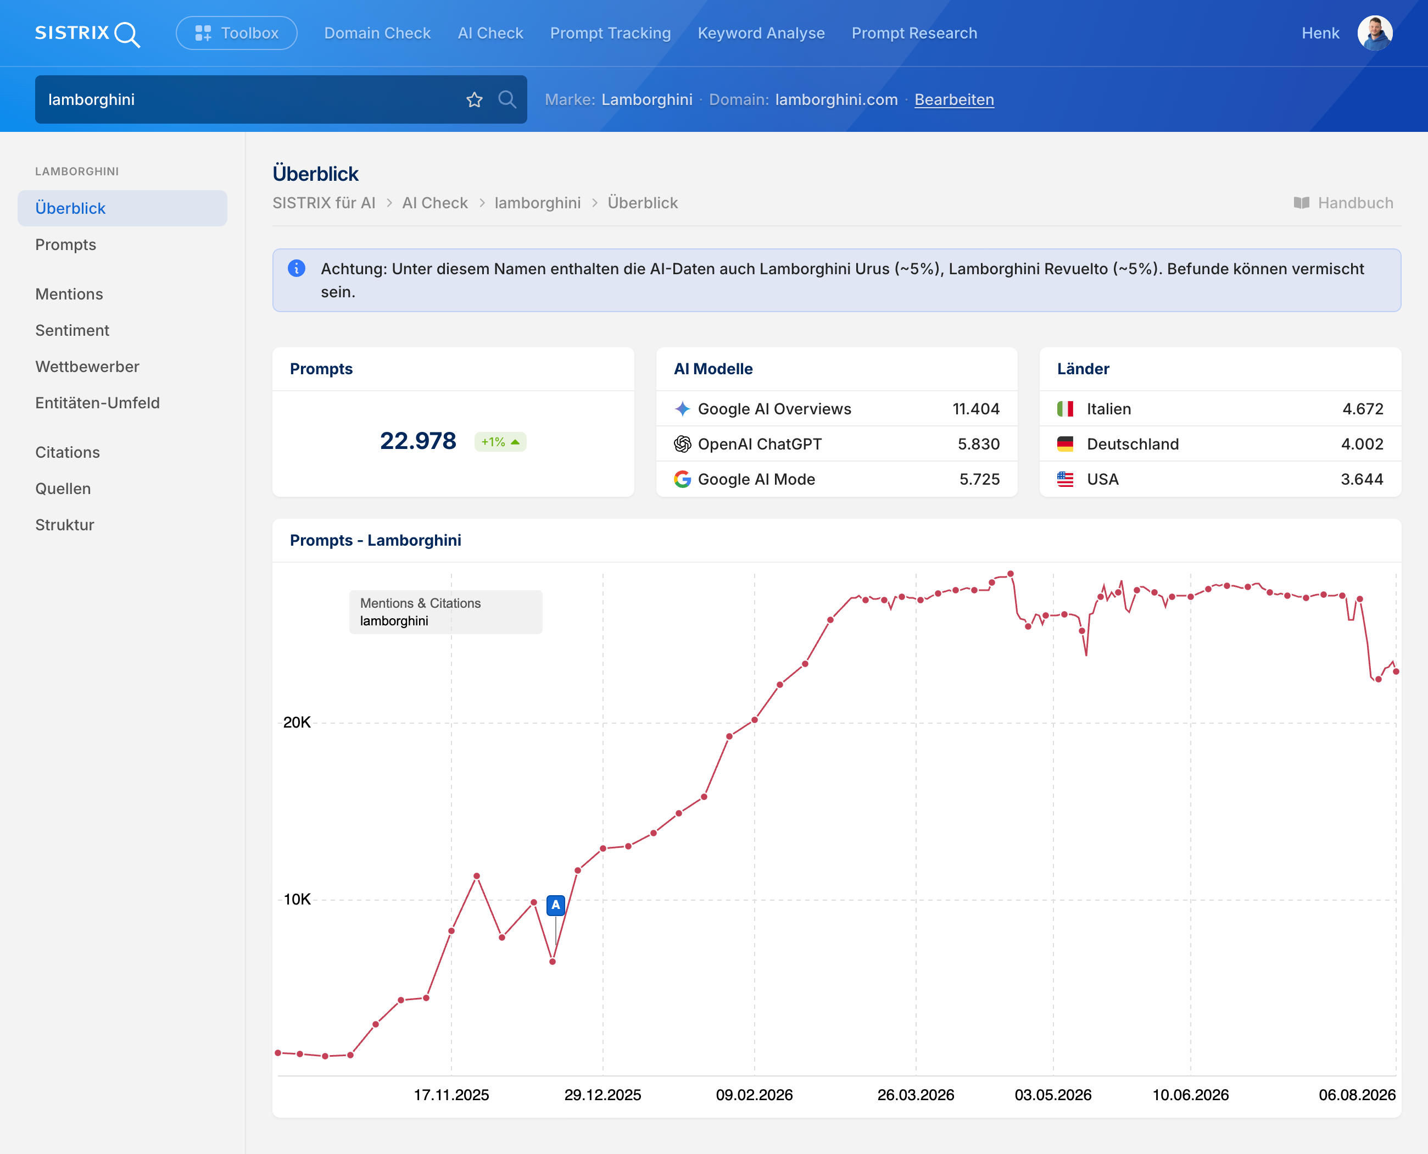Viewport: 1428px width, 1154px height.
Task: Click the magnifier search icon
Action: 507,99
